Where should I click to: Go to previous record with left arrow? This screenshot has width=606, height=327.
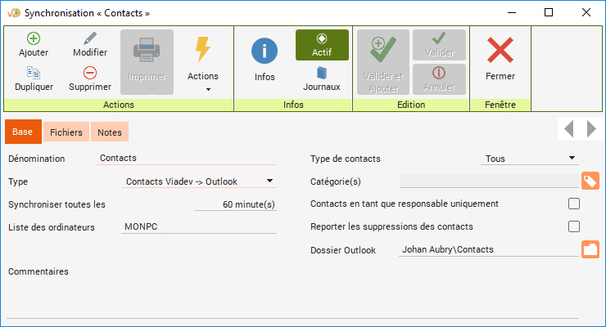click(569, 128)
